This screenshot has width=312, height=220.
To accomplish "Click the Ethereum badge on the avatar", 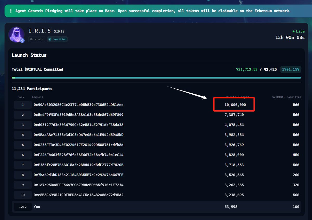I will (x=22, y=40).
